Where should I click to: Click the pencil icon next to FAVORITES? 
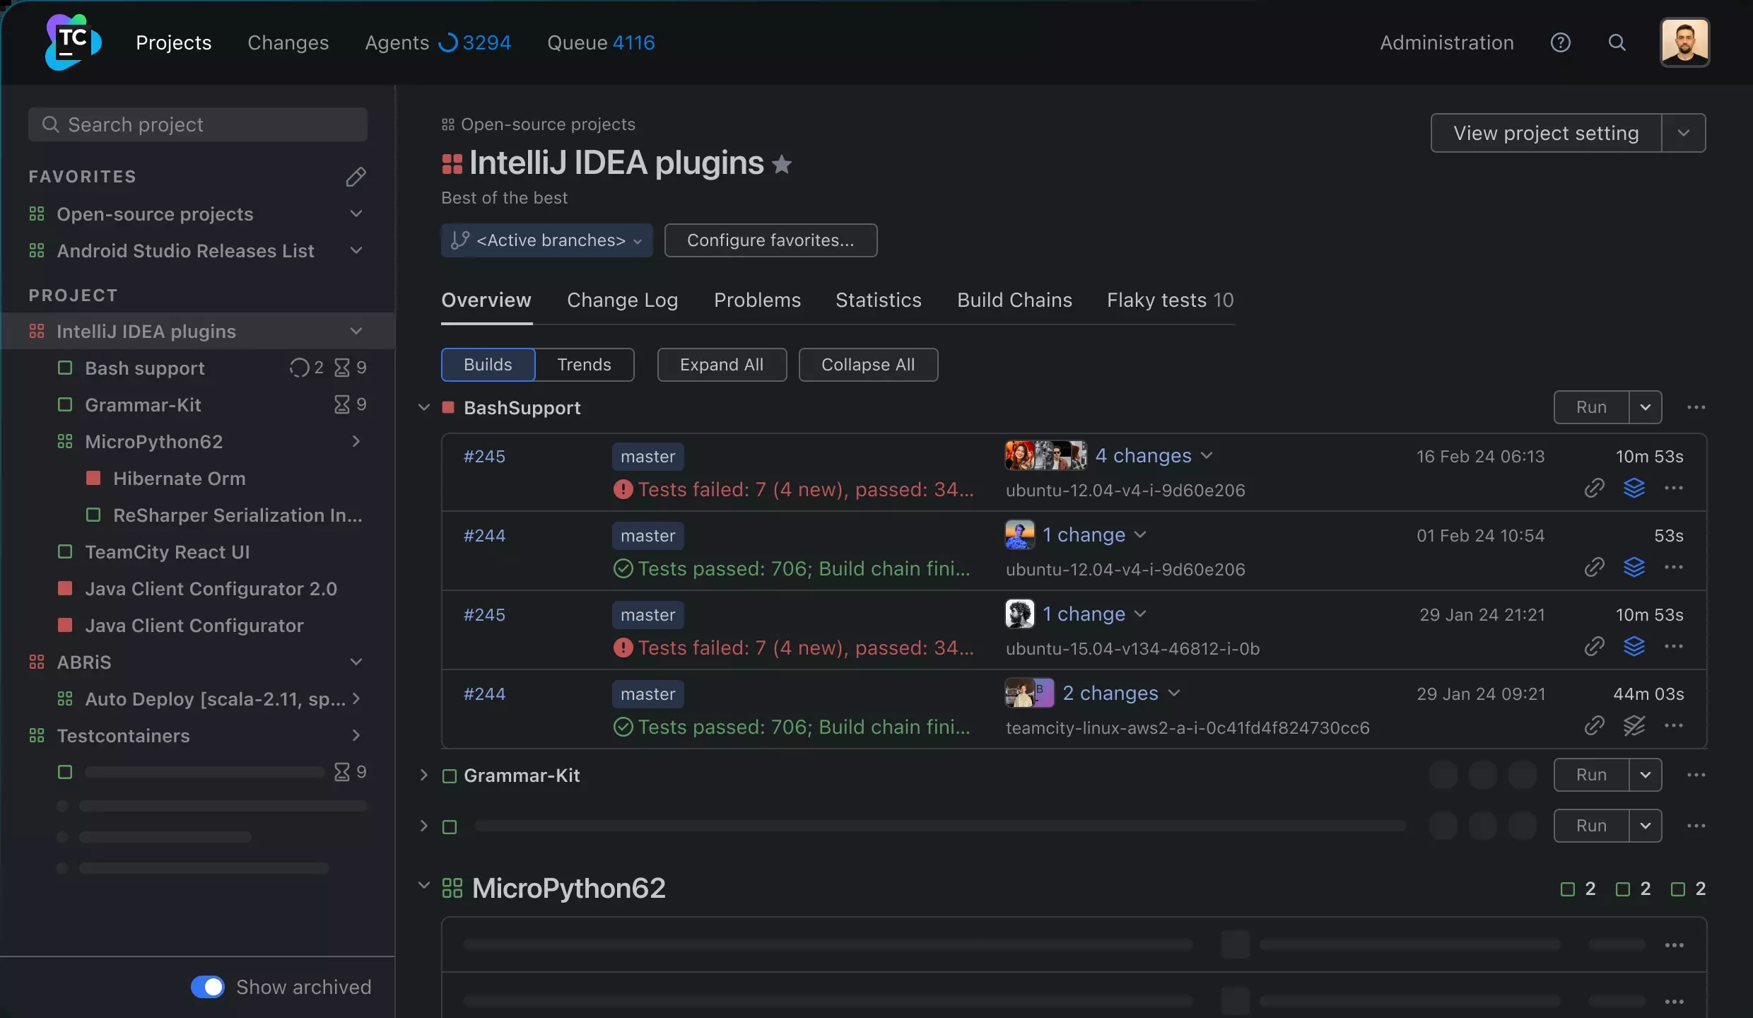pos(357,176)
